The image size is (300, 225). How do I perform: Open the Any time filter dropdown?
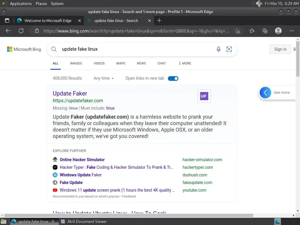click(x=103, y=78)
